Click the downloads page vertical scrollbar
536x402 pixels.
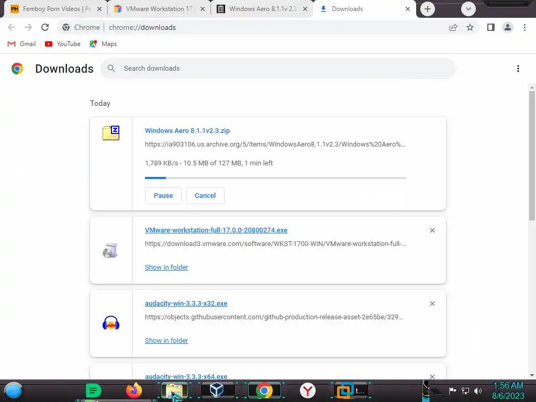tap(532, 155)
